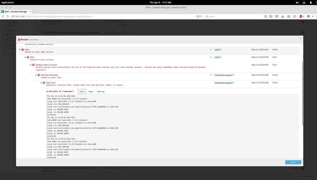The image size is (317, 180).
Task: Open the HDFS link on the 34.22s row
Action: [217, 50]
